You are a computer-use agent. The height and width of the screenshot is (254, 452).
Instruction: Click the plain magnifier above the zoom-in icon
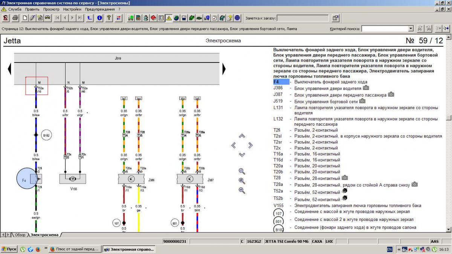(242, 171)
